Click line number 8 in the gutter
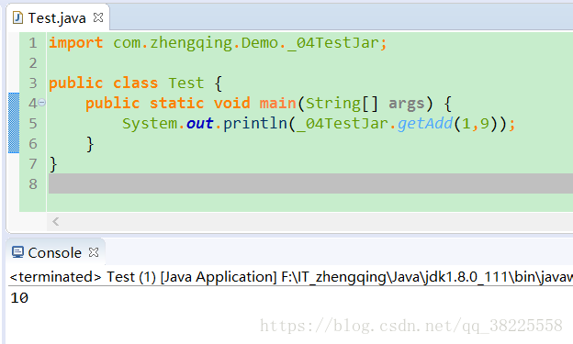The height and width of the screenshot is (344, 573). coord(33,184)
